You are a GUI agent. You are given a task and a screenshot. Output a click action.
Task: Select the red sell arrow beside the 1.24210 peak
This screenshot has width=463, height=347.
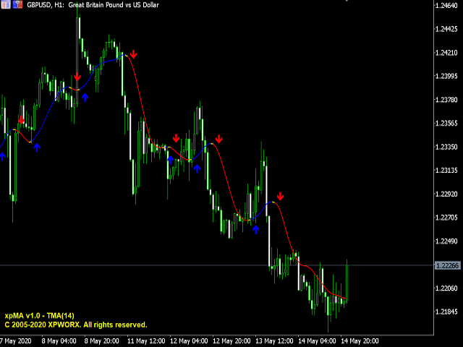133,54
